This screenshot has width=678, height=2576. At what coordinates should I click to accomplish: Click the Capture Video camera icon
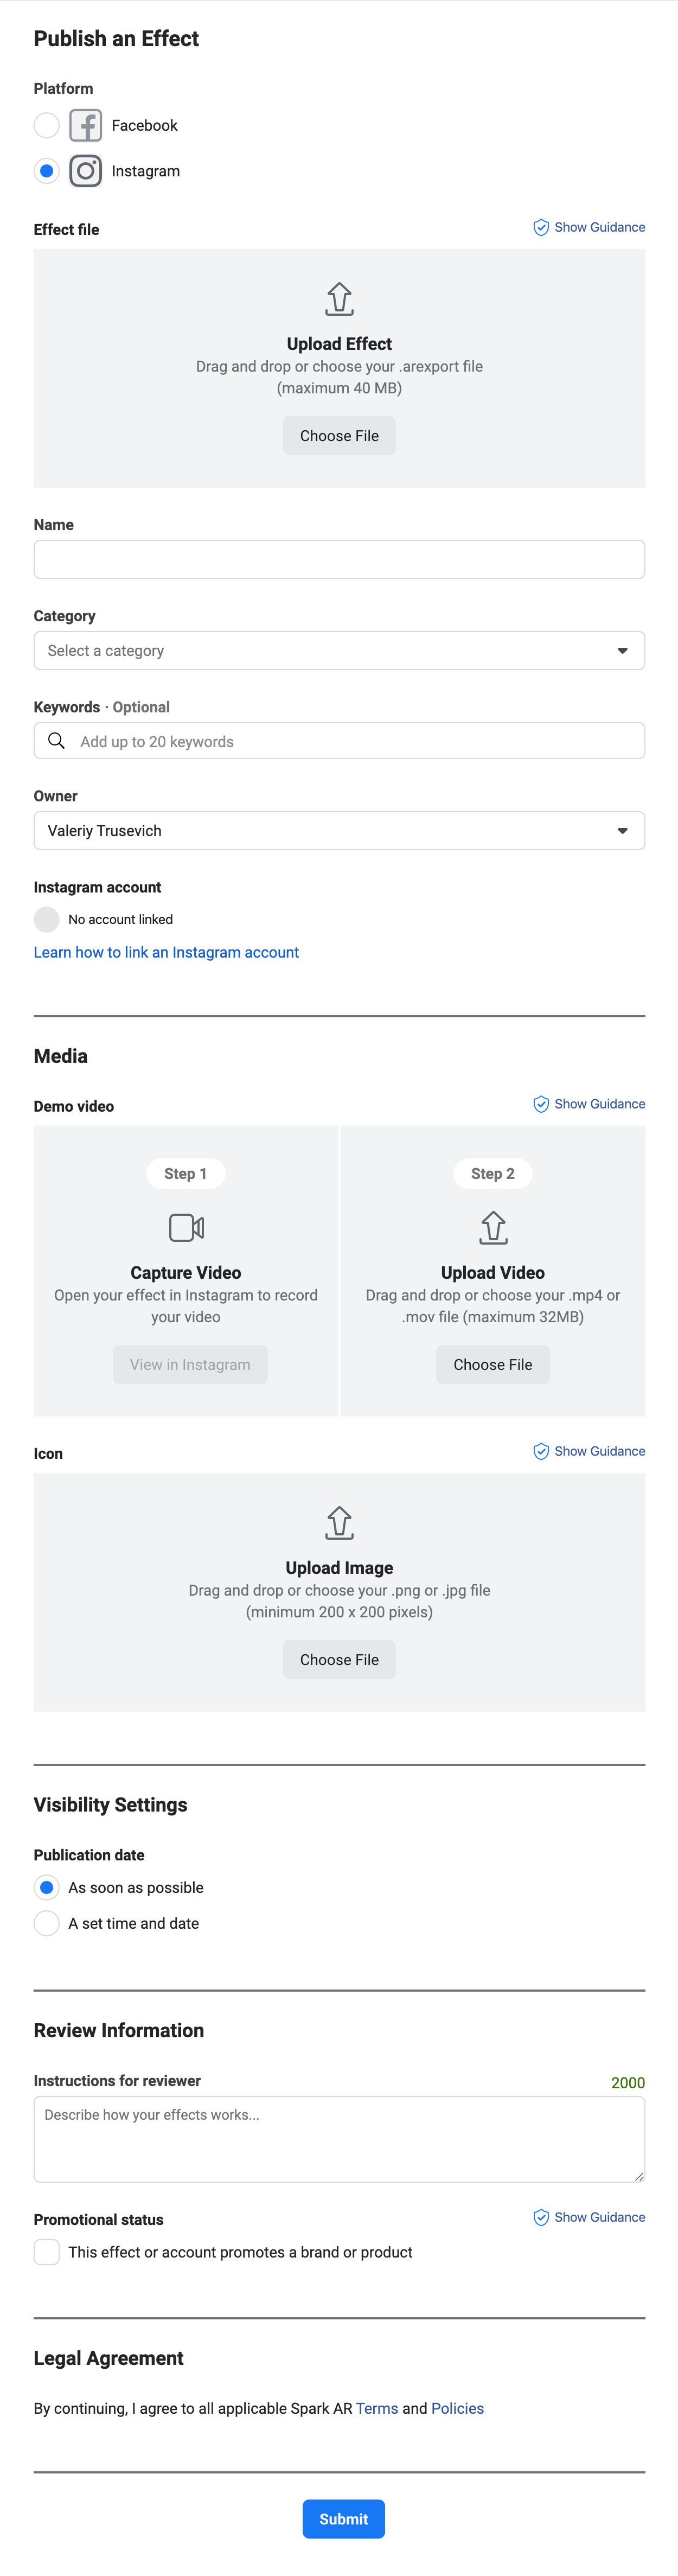(x=186, y=1227)
